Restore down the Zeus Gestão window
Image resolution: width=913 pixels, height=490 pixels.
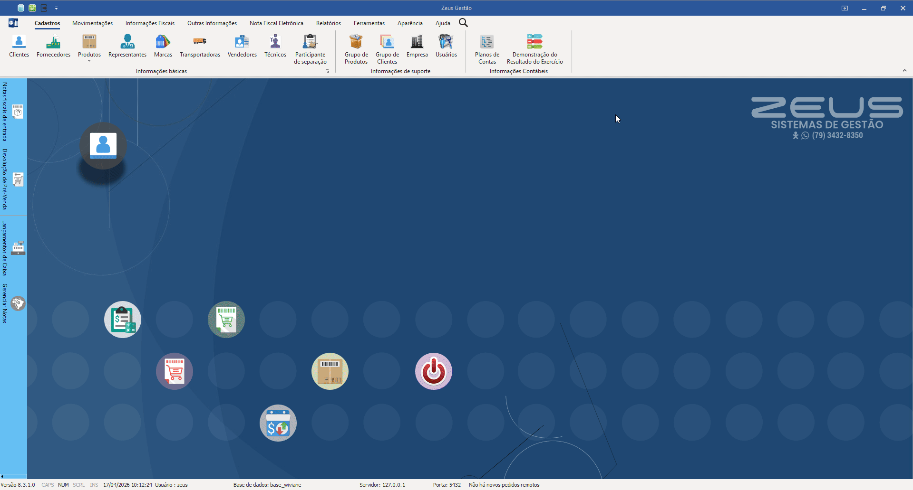pos(884,8)
